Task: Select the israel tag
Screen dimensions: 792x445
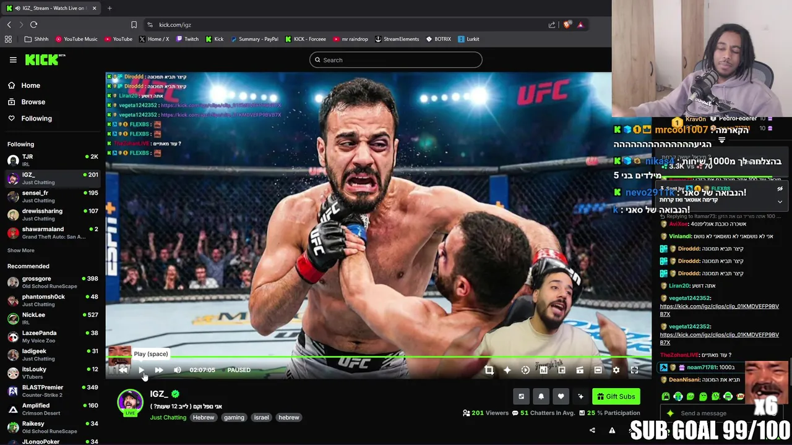Action: 261,417
